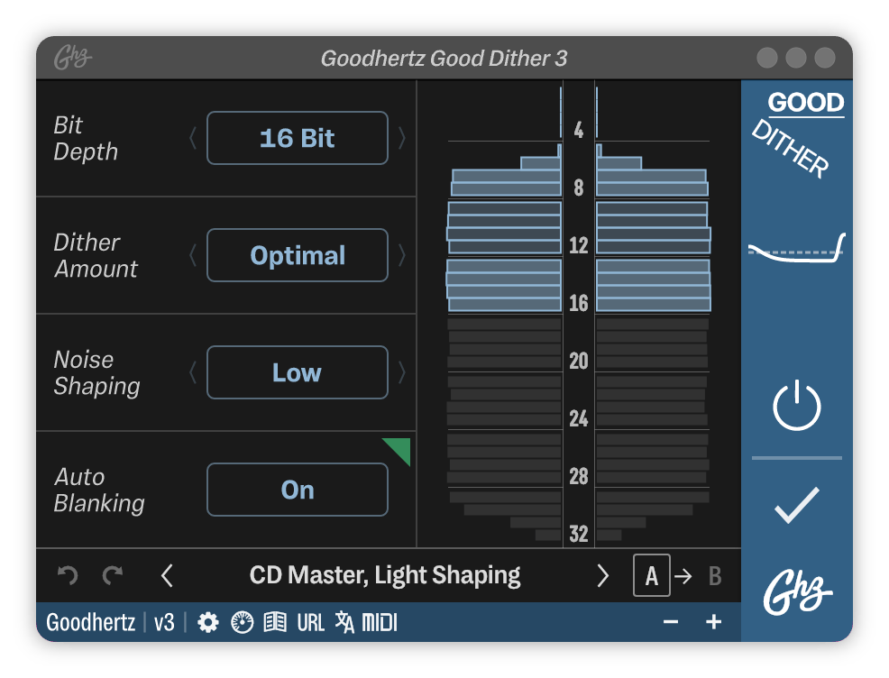Toggle the plugin power bypass button
Image resolution: width=889 pixels, height=678 pixels.
797,404
